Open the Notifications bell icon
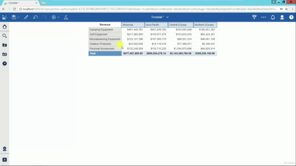Viewport: 296px width, 166px height. [x=273, y=18]
